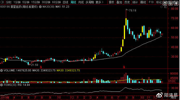Click the diamond icon above price axis

click(161, 7)
